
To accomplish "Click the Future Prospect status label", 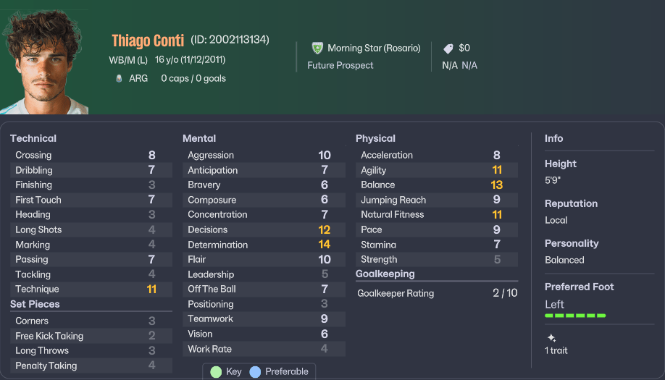I will point(340,65).
